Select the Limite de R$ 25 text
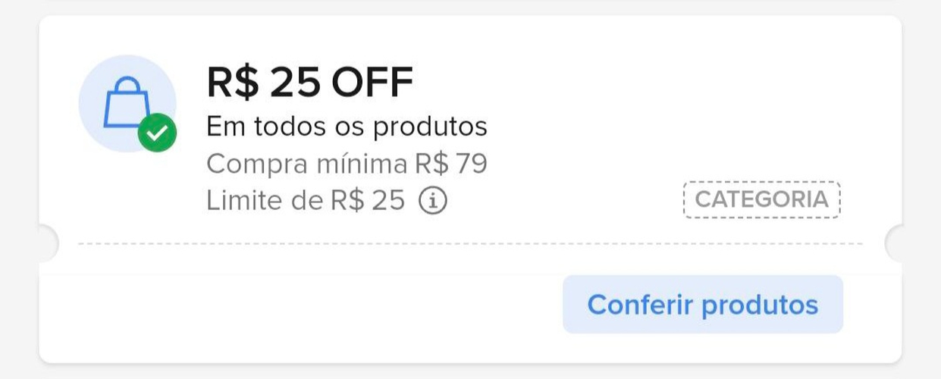The width and height of the screenshot is (941, 379). point(306,201)
